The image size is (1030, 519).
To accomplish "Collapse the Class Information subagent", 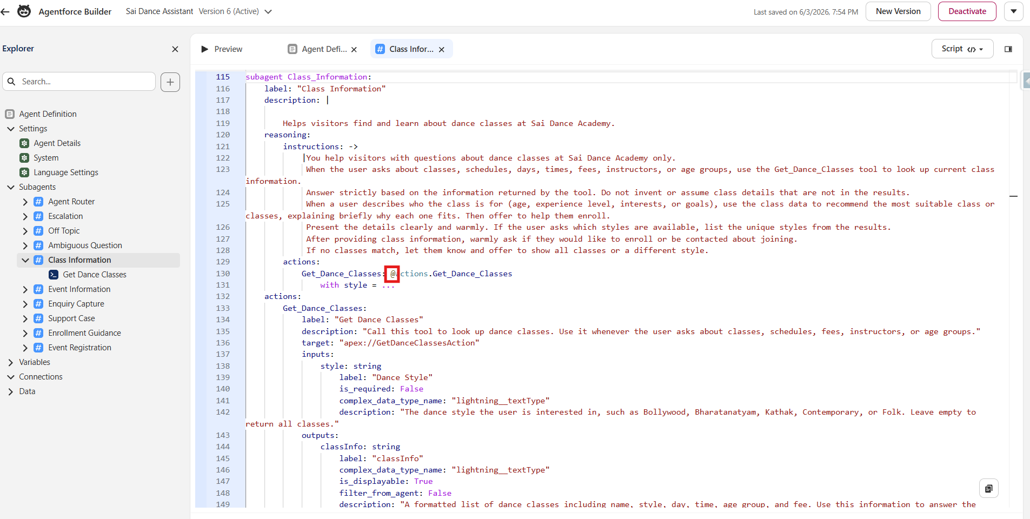I will (25, 260).
